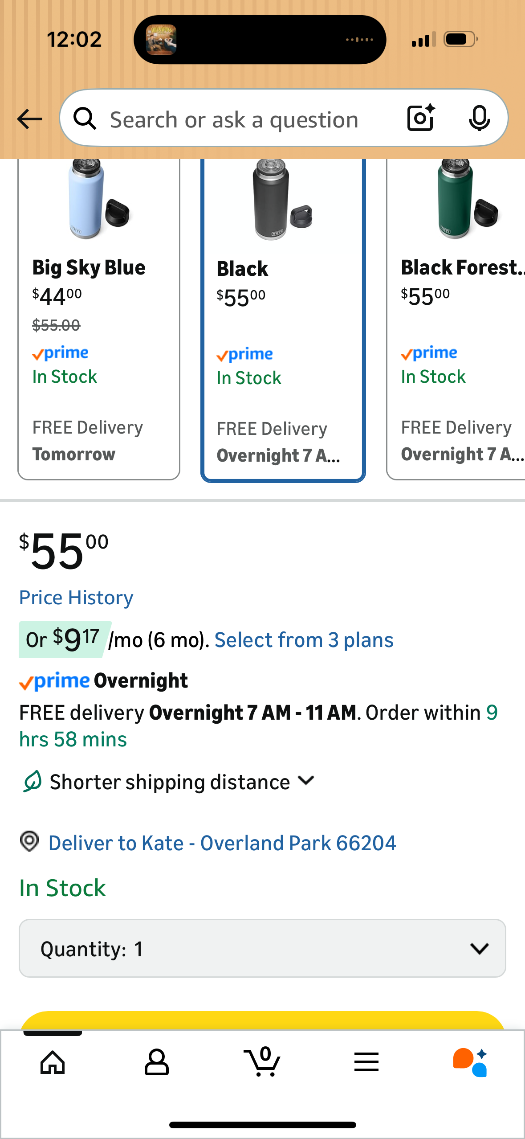Tap the Dynamic Island now-playing thumbnail

tap(161, 40)
